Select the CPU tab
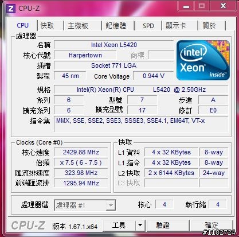239x237 pixels. point(22,25)
